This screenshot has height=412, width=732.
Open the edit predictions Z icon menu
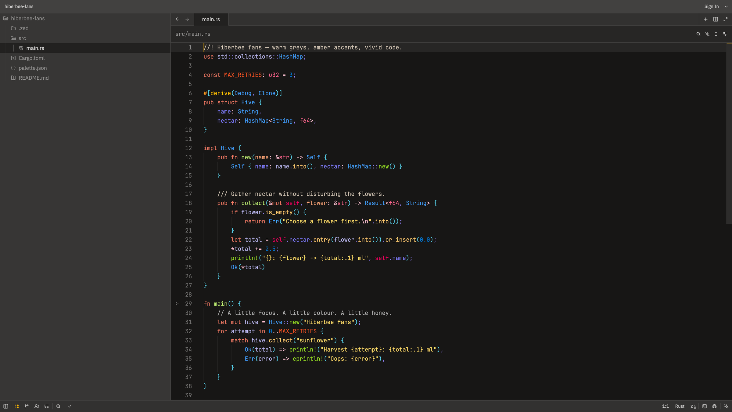(693, 406)
